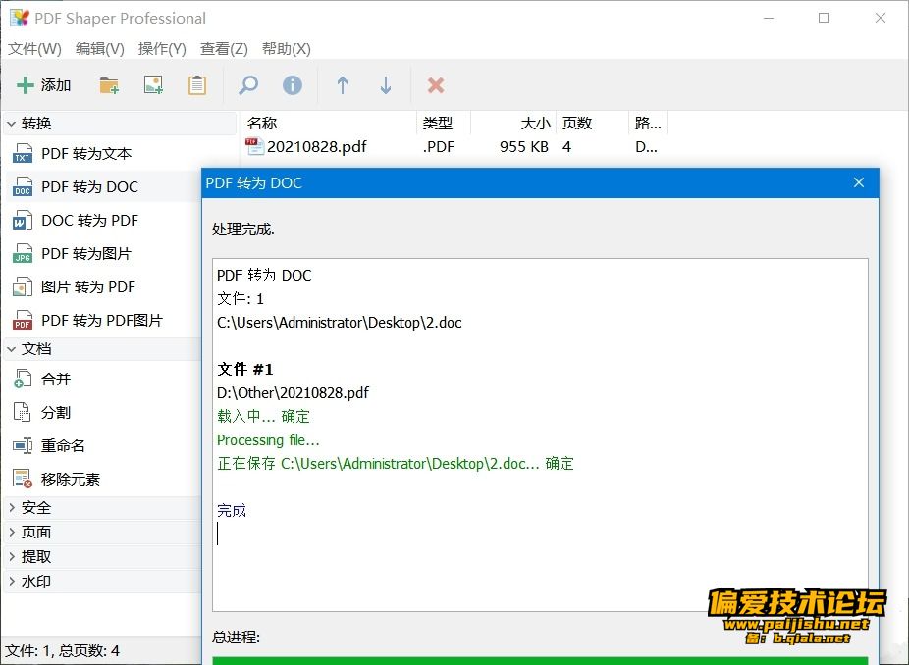Click the log line Processing file...
This screenshot has width=909, height=665.
[268, 440]
